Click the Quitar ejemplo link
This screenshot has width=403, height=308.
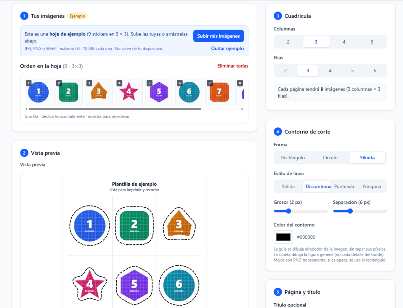(227, 48)
